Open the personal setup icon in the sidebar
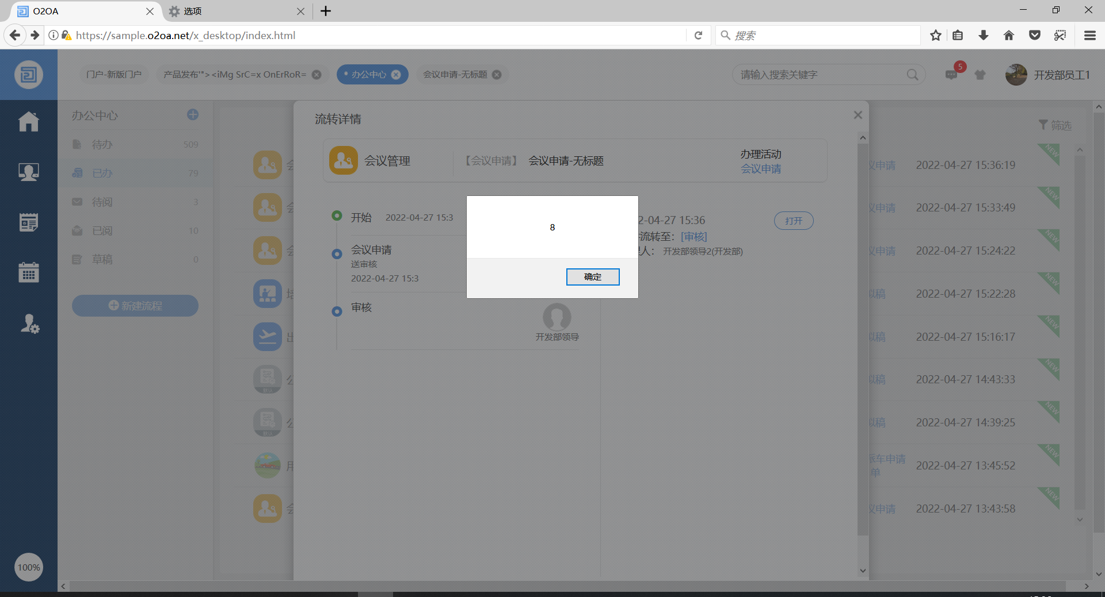The height and width of the screenshot is (597, 1105). pos(29,324)
